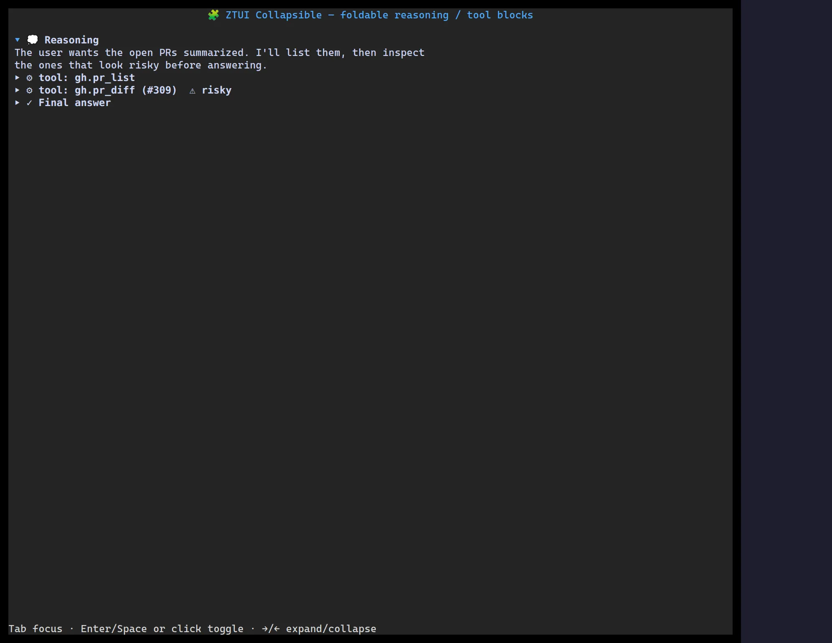832x643 pixels.
Task: Click the thought bubble Reasoning icon
Action: click(33, 40)
